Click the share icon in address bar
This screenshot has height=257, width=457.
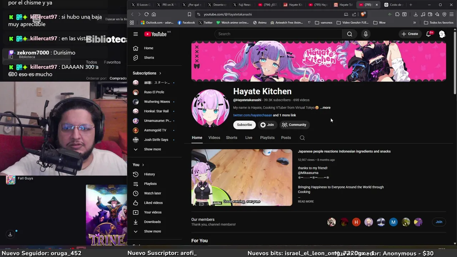354,14
